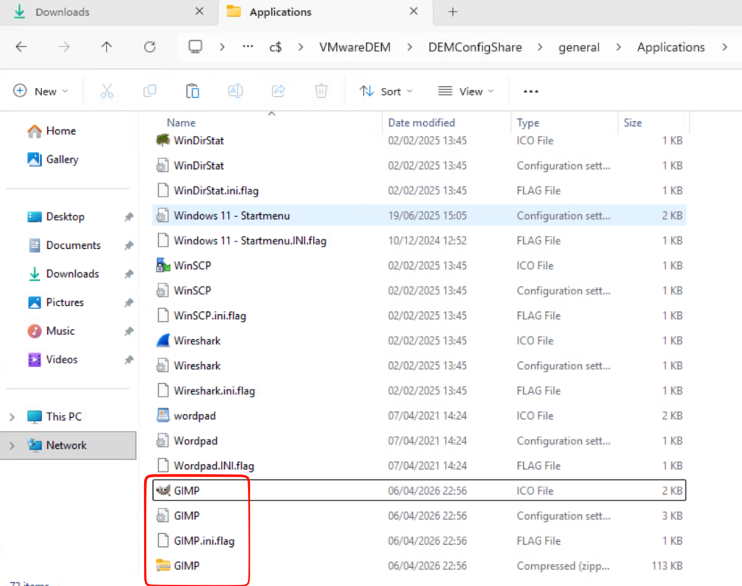Screen dimensions: 742x586
Task: Click the Back navigation arrow
Action: click(21, 47)
